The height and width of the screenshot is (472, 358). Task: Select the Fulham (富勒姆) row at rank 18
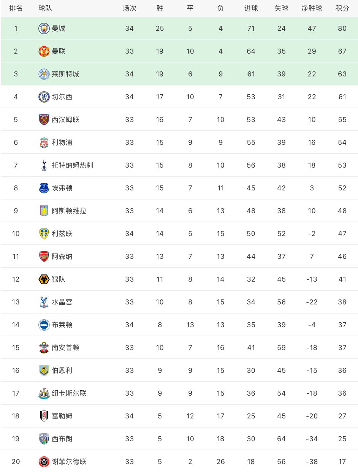coord(179,416)
